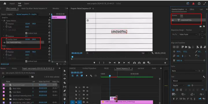Select the Pen tool
Viewport: 208px width, 104px height.
tap(65, 91)
